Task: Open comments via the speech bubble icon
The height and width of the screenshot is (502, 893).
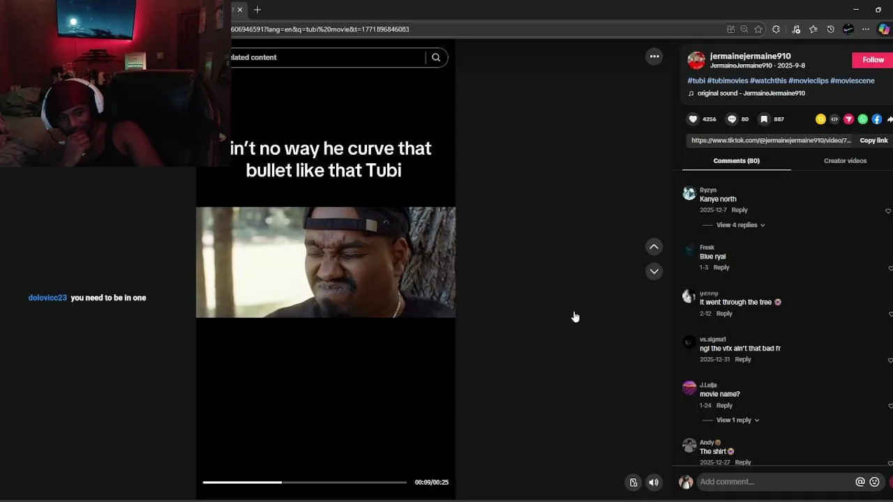Action: [x=732, y=119]
